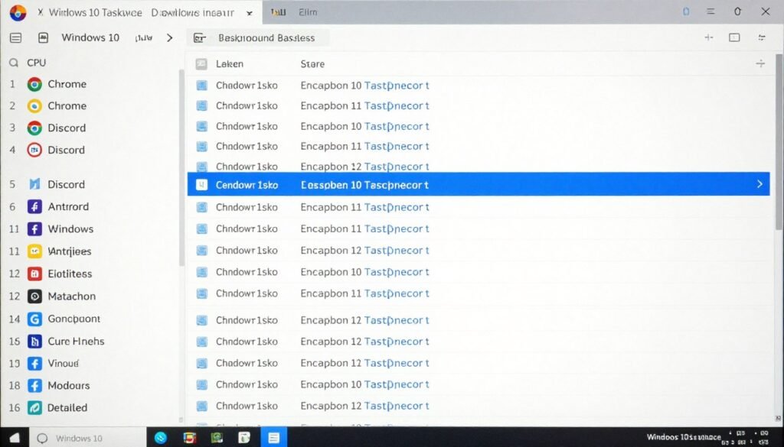Launch the green spreadsheet app from the taskbar
The height and width of the screenshot is (447, 784).
217,437
